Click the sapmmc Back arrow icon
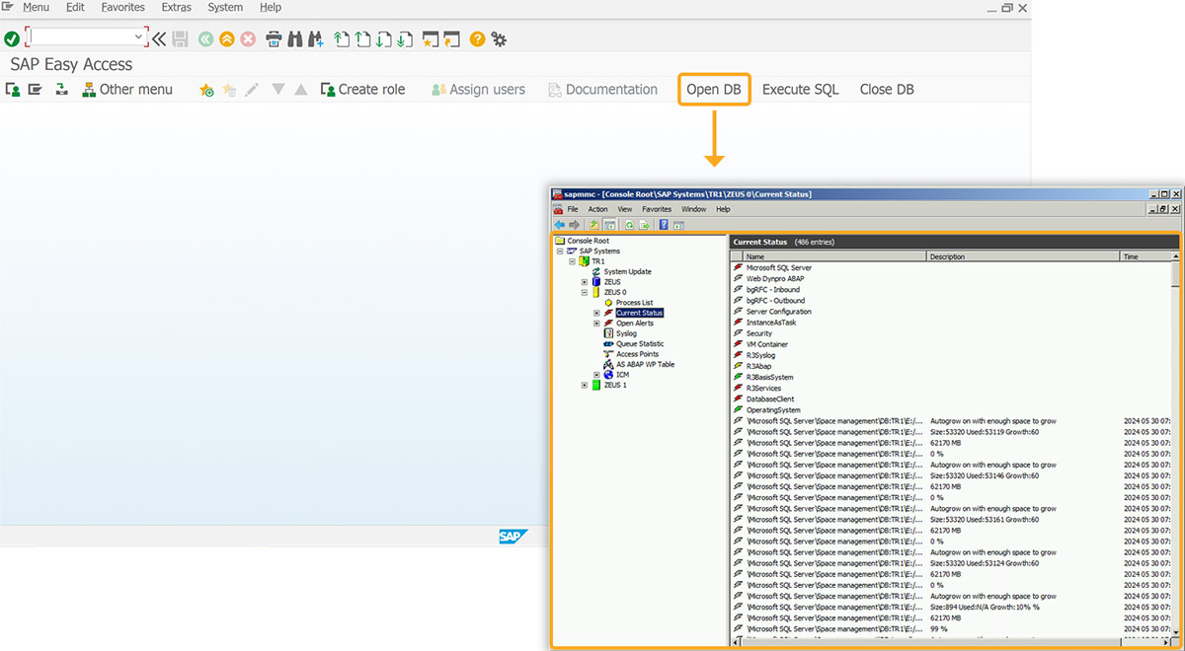Image resolution: width=1185 pixels, height=651 pixels. point(560,225)
